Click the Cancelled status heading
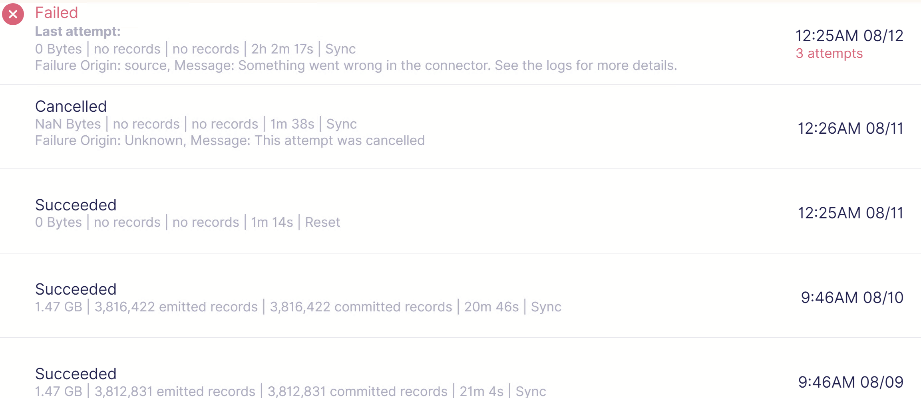The height and width of the screenshot is (398, 921). [x=71, y=106]
